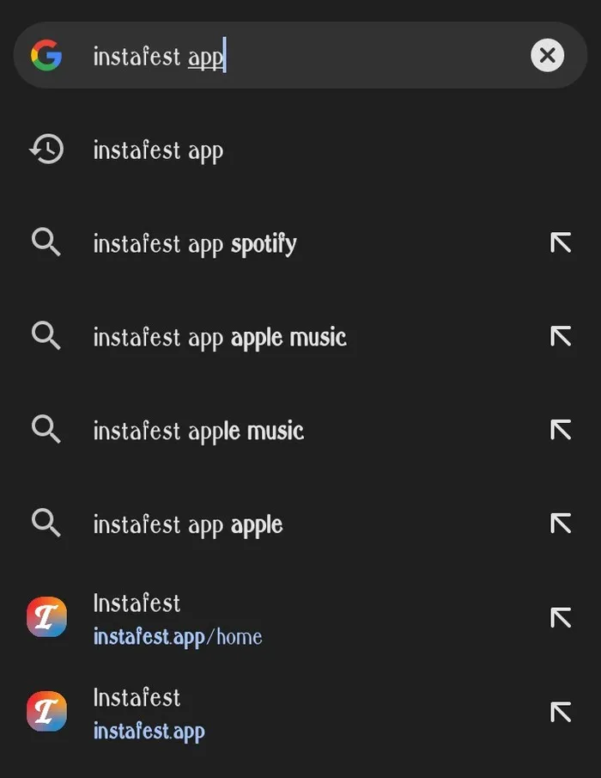Viewport: 601px width, 778px height.
Task: Click the Google logo icon
Action: coord(47,55)
